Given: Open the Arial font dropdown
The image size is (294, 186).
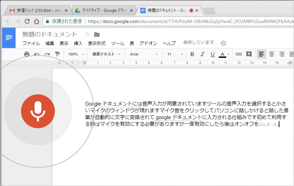Looking at the screenshot, I should [144, 54].
